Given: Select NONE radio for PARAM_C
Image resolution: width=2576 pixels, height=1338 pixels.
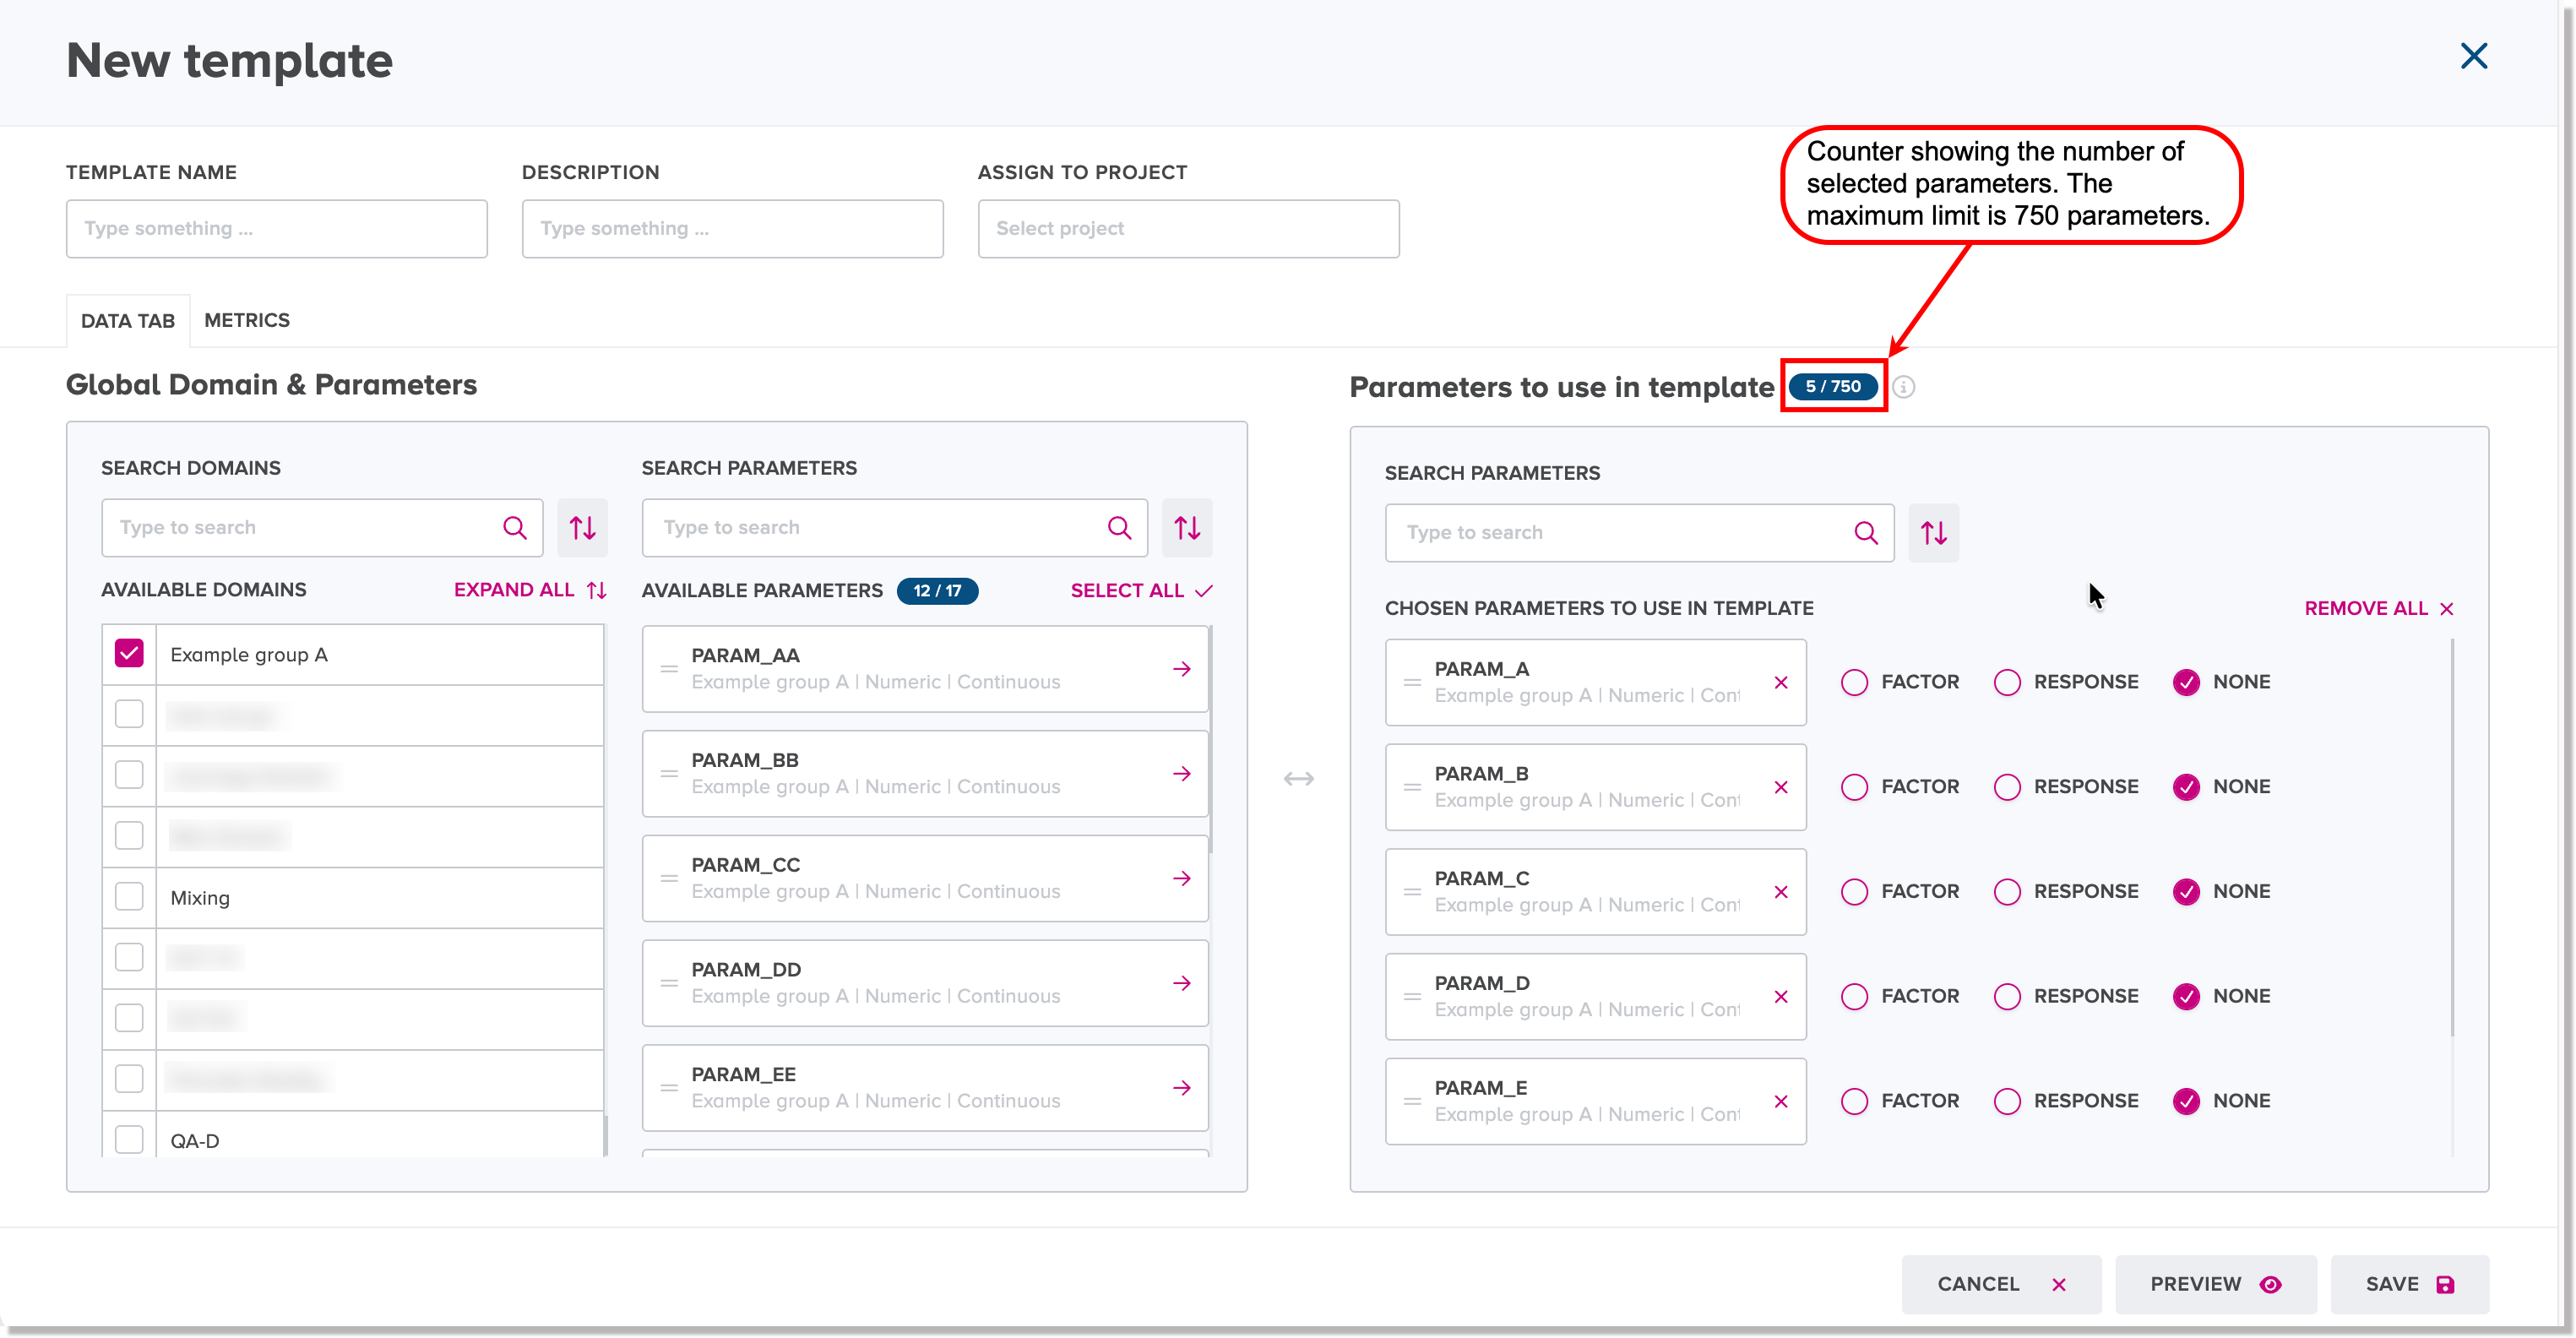Looking at the screenshot, I should [2186, 892].
